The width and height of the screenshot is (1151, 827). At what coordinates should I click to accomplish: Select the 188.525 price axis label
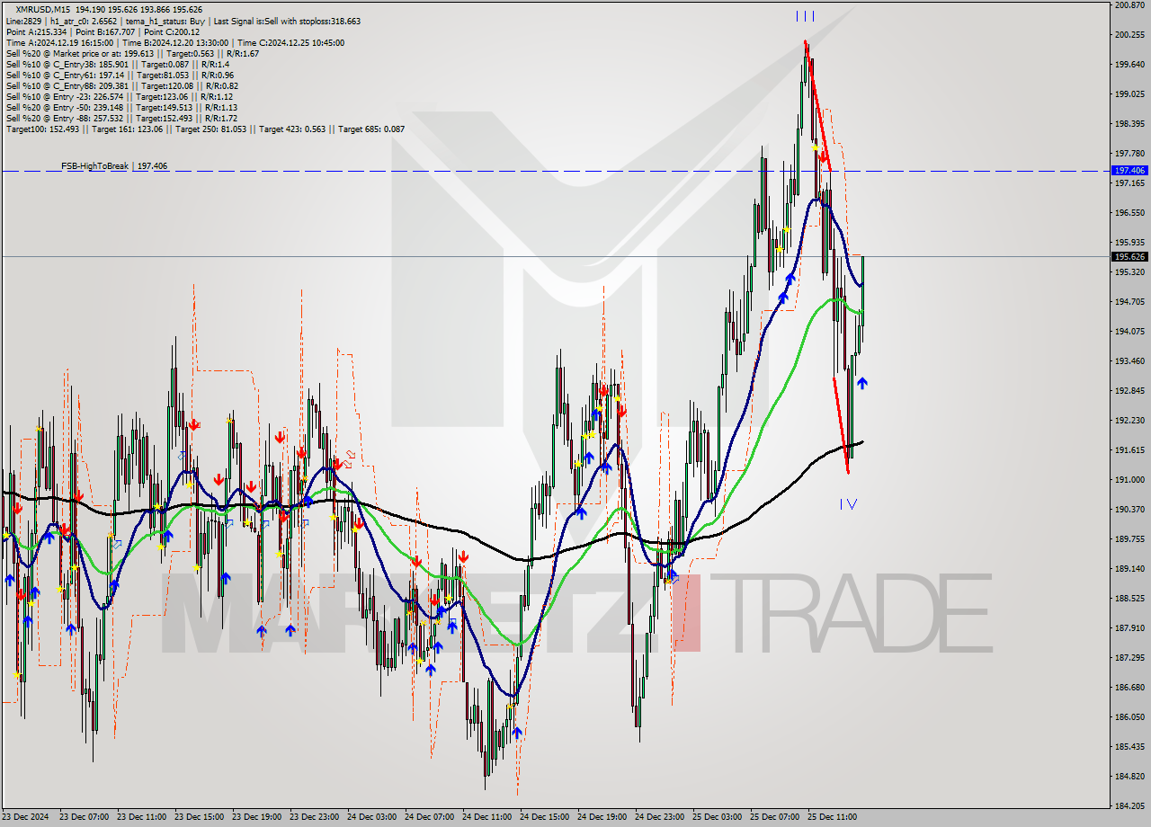pos(1129,598)
